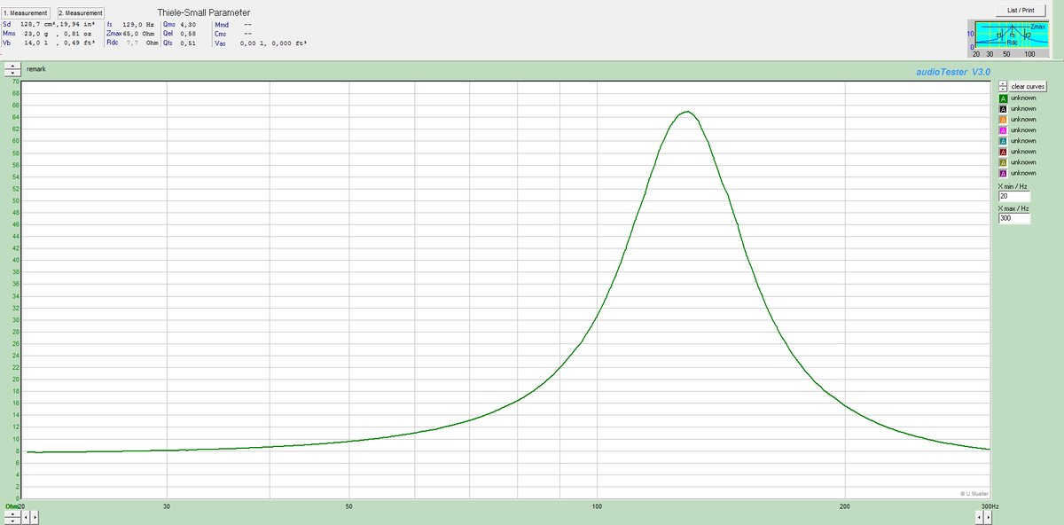Click the Qms value 4,30
This screenshot has height=525, width=1064.
point(188,25)
